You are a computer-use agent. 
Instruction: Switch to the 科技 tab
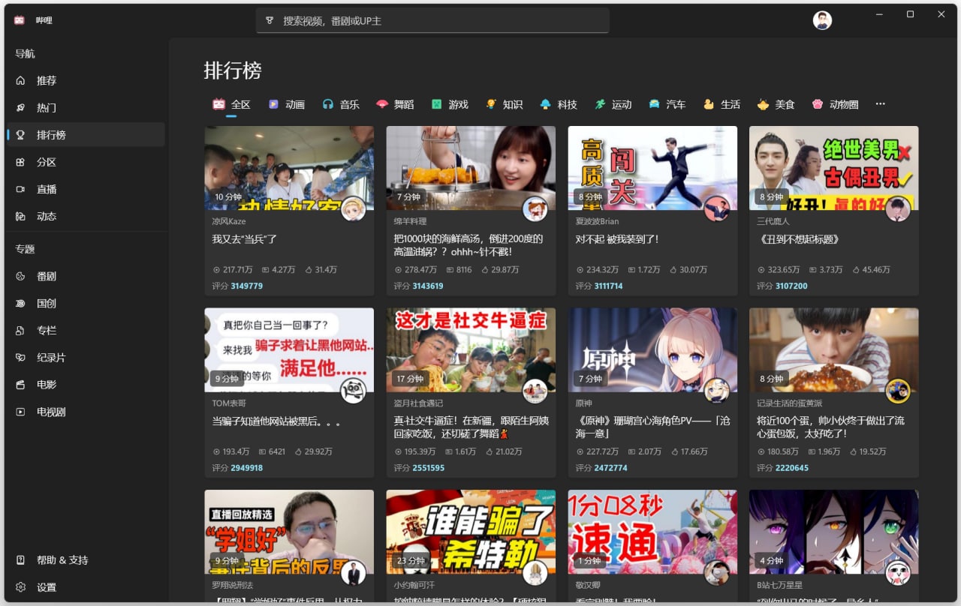[559, 104]
